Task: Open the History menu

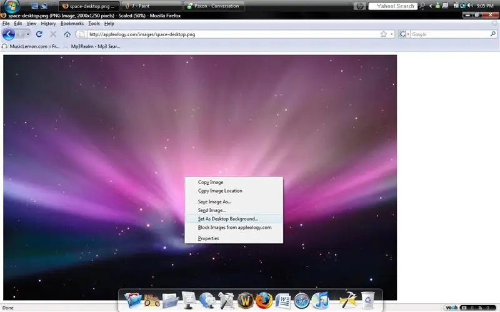Action: pyautogui.click(x=48, y=24)
